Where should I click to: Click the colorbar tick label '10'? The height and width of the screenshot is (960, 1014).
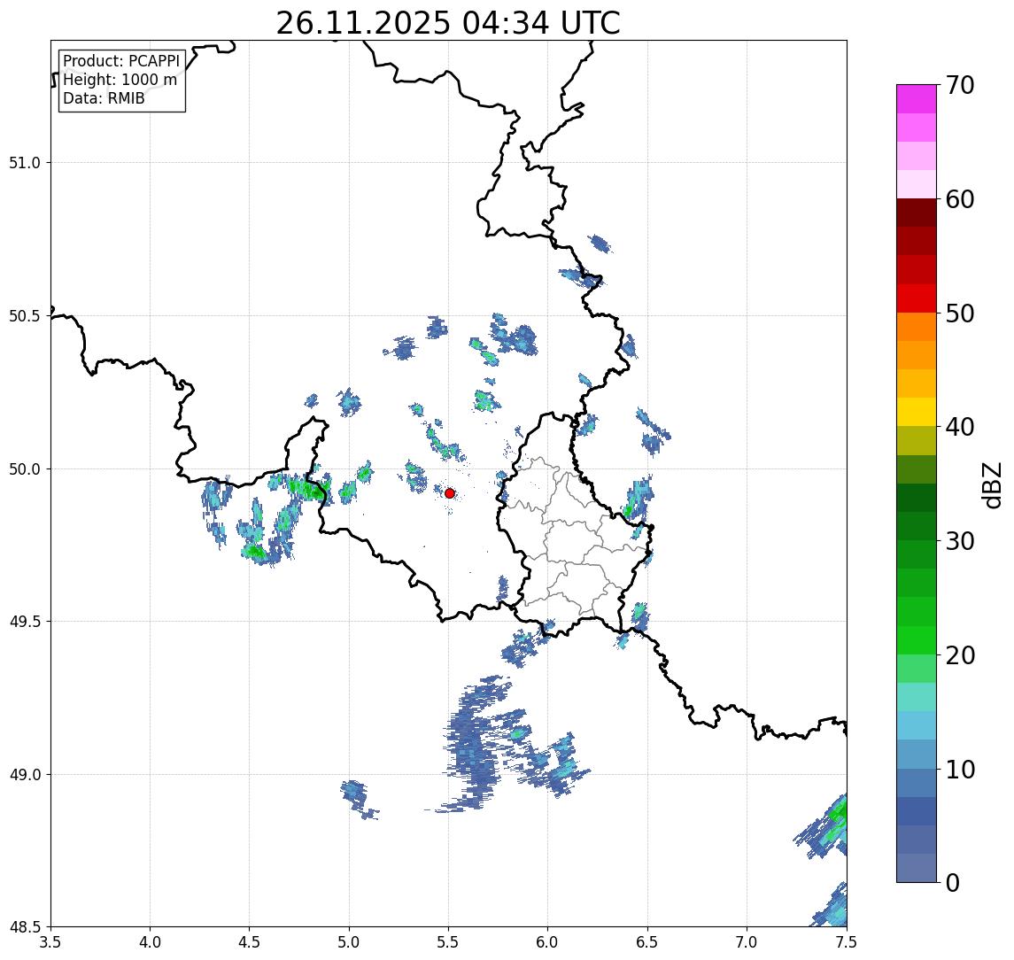960,770
